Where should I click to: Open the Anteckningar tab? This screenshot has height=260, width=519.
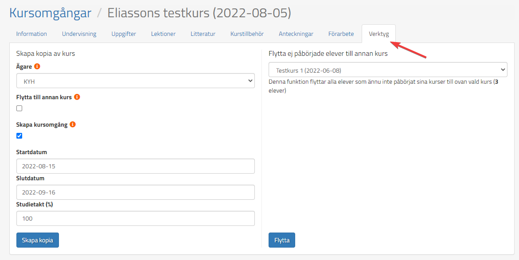tap(296, 34)
